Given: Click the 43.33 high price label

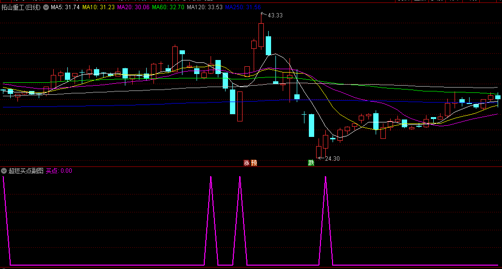Looking at the screenshot, I should tap(275, 15).
